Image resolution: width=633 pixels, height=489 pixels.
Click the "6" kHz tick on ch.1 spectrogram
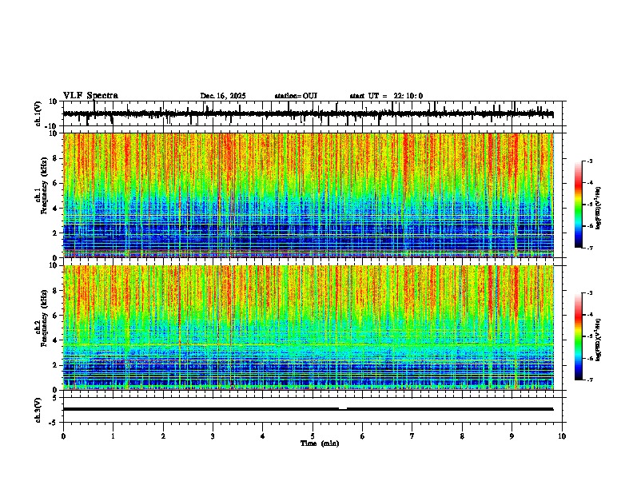tap(55, 183)
